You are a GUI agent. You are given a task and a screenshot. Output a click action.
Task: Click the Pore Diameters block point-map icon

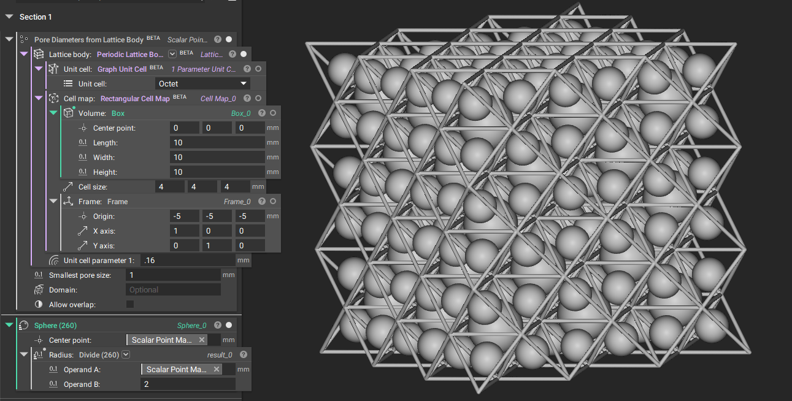pos(24,39)
